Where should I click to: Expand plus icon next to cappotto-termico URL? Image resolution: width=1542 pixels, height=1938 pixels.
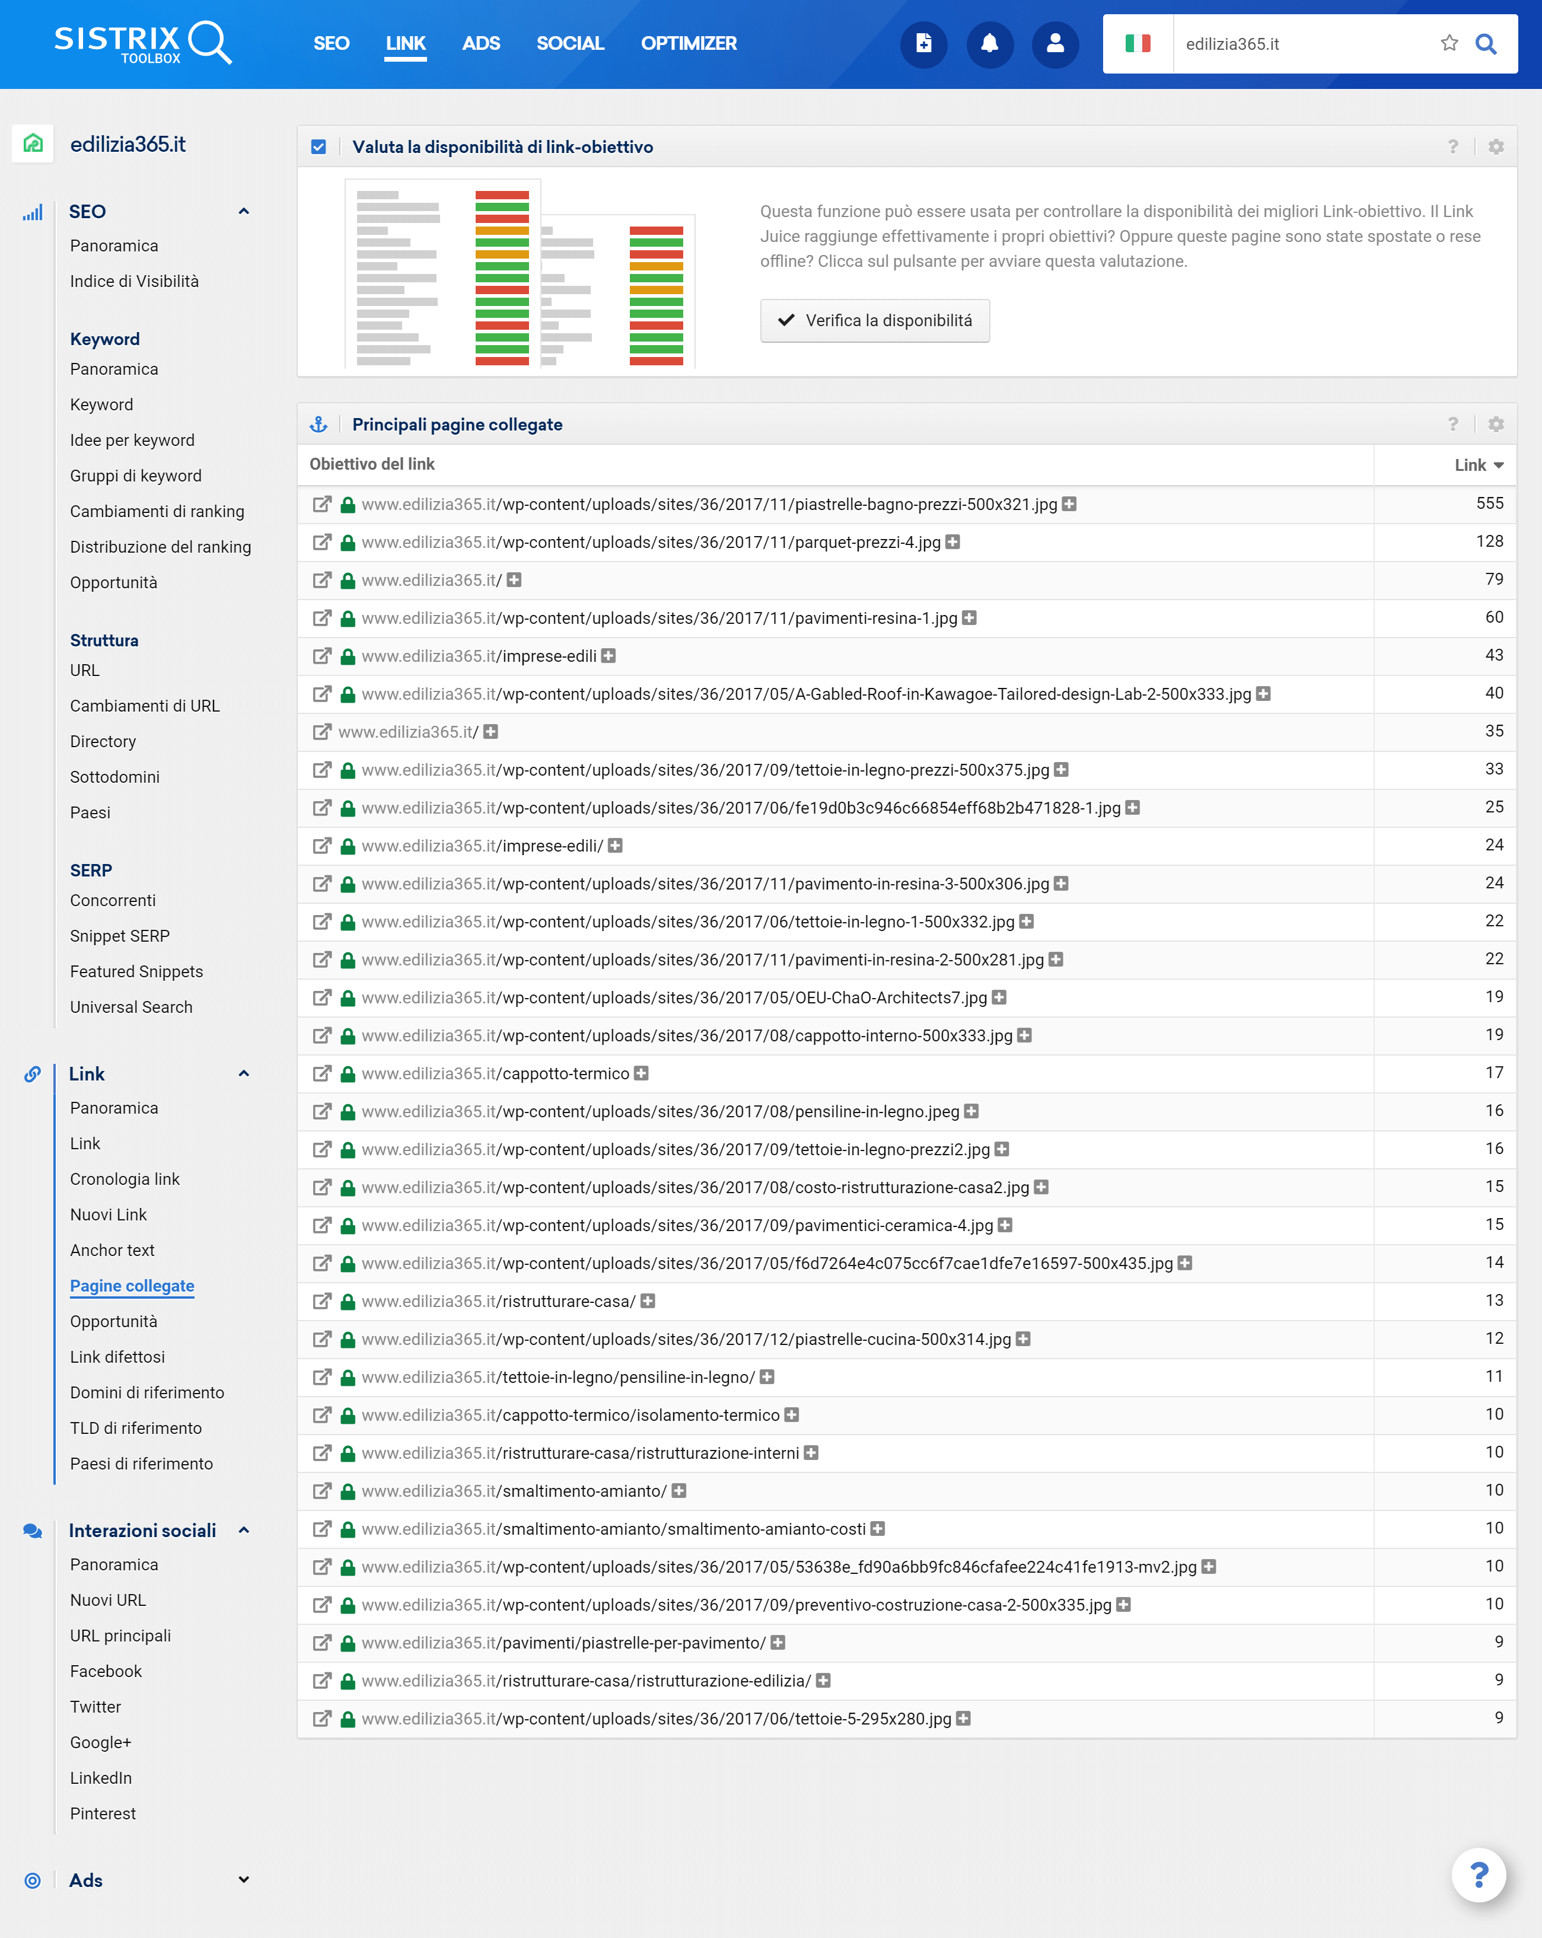click(641, 1073)
